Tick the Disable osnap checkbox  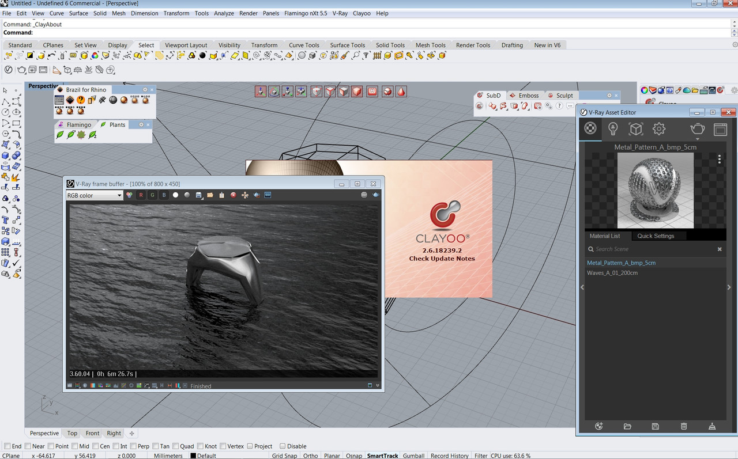click(x=283, y=446)
